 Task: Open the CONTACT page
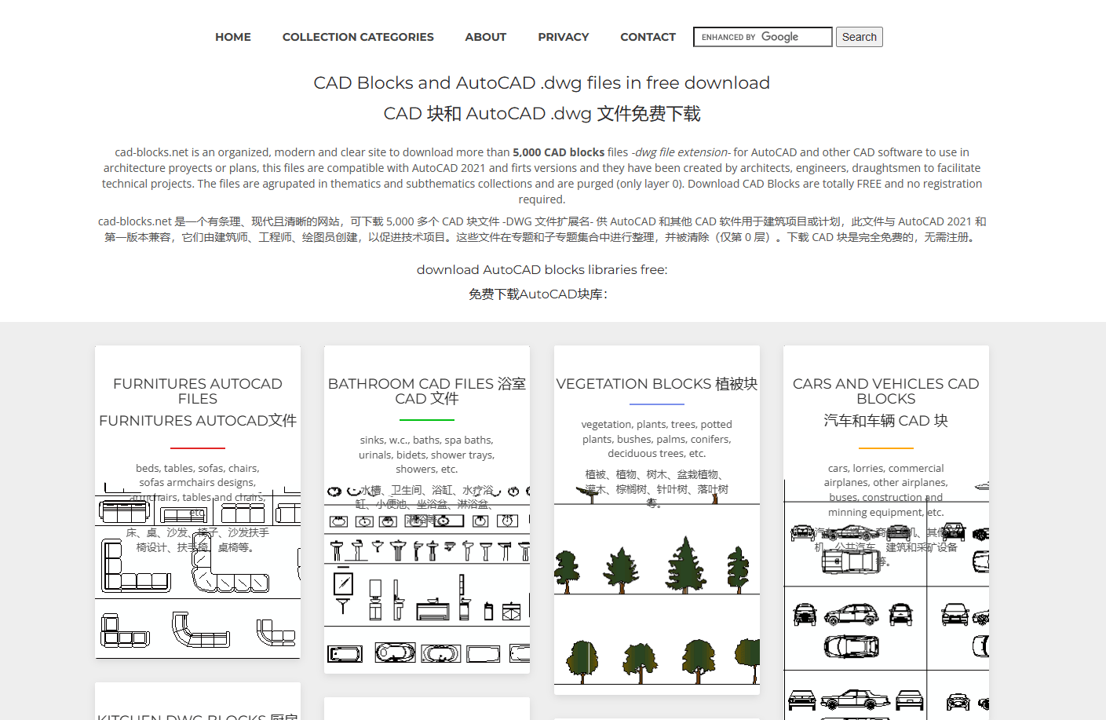point(648,36)
